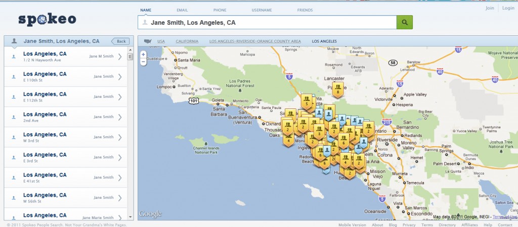Click the person icon beside E 110th St
Screen dimensions: 518x227
14,77
